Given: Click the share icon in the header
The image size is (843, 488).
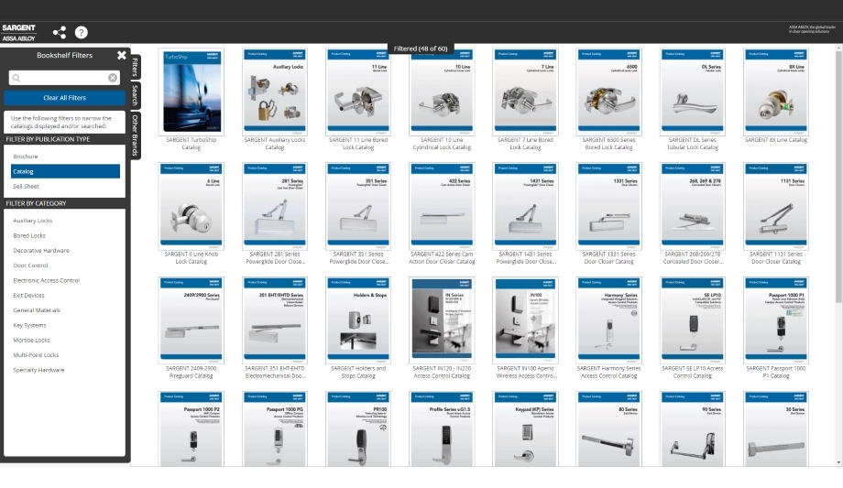Looking at the screenshot, I should coord(60,32).
